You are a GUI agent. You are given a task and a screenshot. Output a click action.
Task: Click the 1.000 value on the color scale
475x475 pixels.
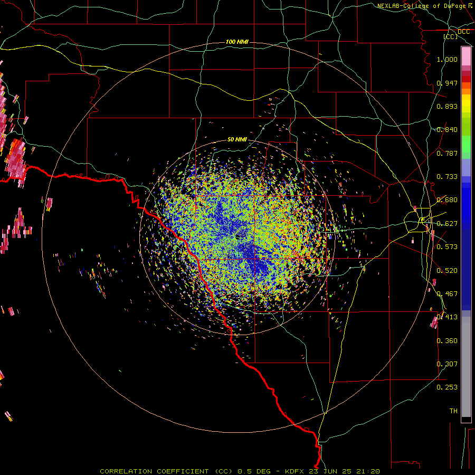[447, 59]
